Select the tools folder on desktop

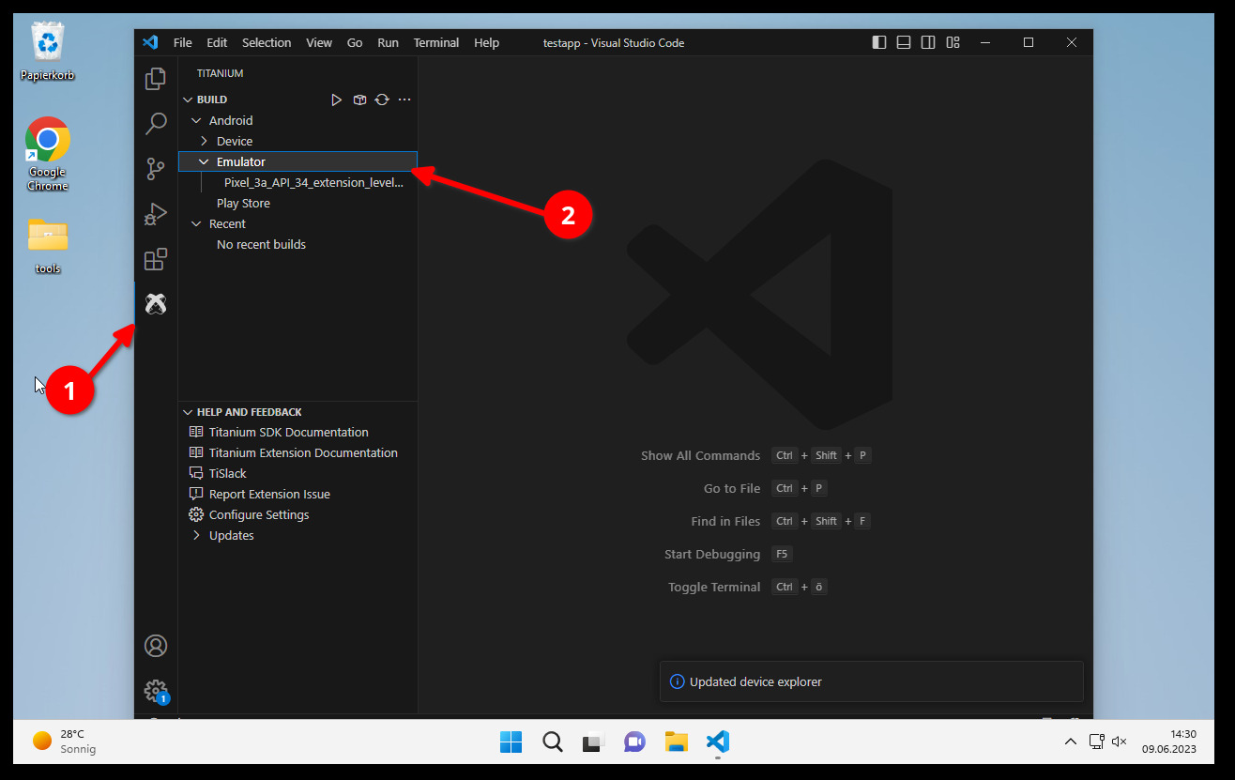pyautogui.click(x=48, y=247)
